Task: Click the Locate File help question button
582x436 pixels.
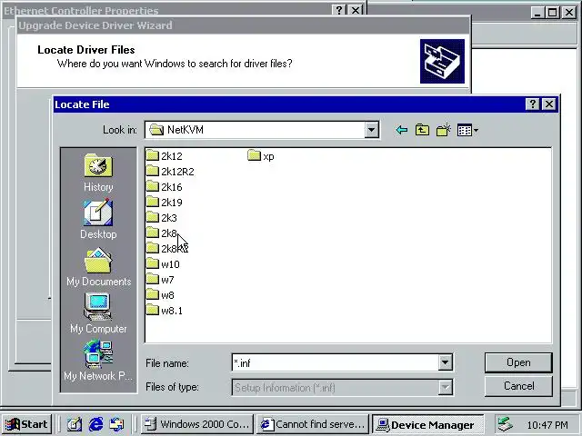Action: 532,104
